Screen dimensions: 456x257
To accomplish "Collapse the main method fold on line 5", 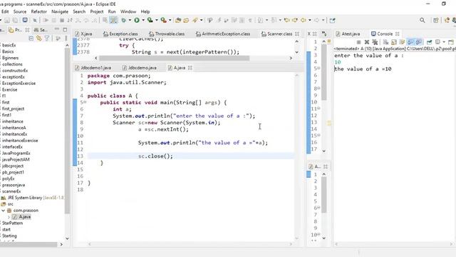I will coord(85,102).
